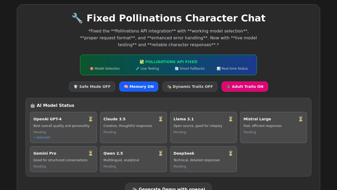Click the 'Fixed Pollinations Character Chat' heading

[168, 18]
